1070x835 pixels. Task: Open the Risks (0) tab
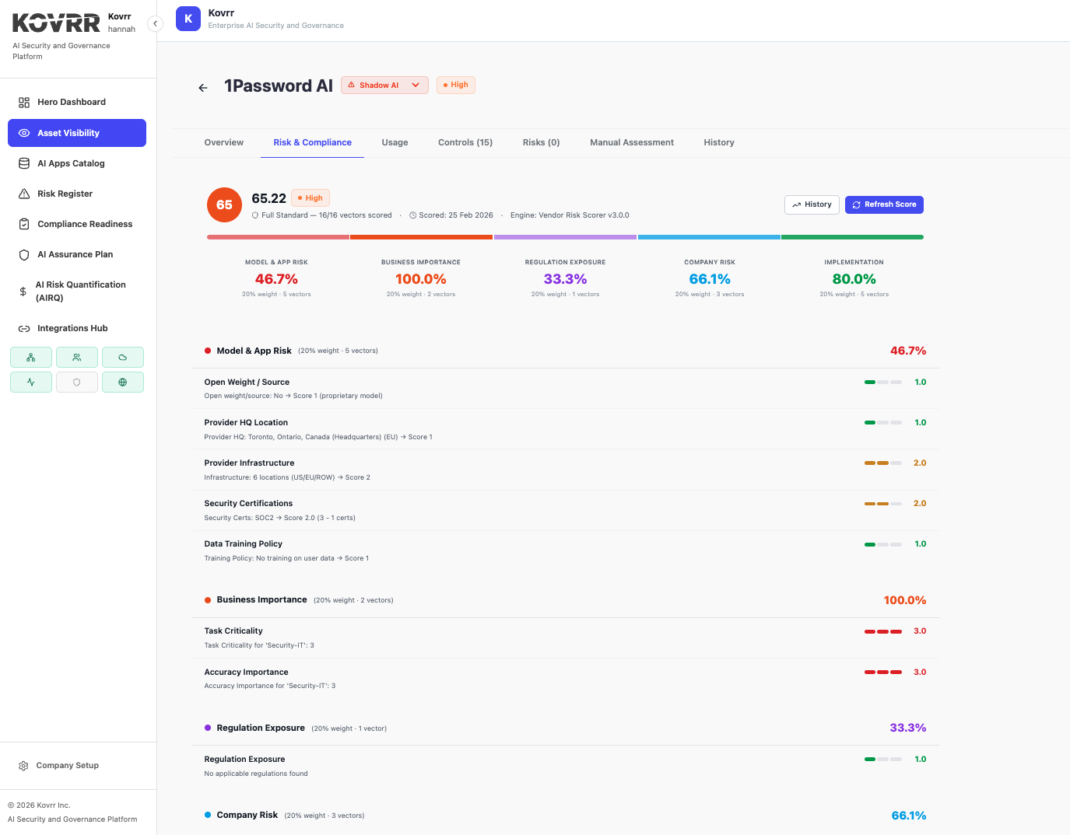[x=542, y=142]
